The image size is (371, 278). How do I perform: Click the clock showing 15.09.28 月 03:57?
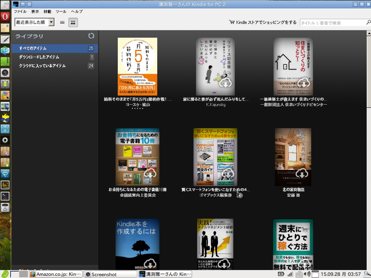(x=341, y=274)
